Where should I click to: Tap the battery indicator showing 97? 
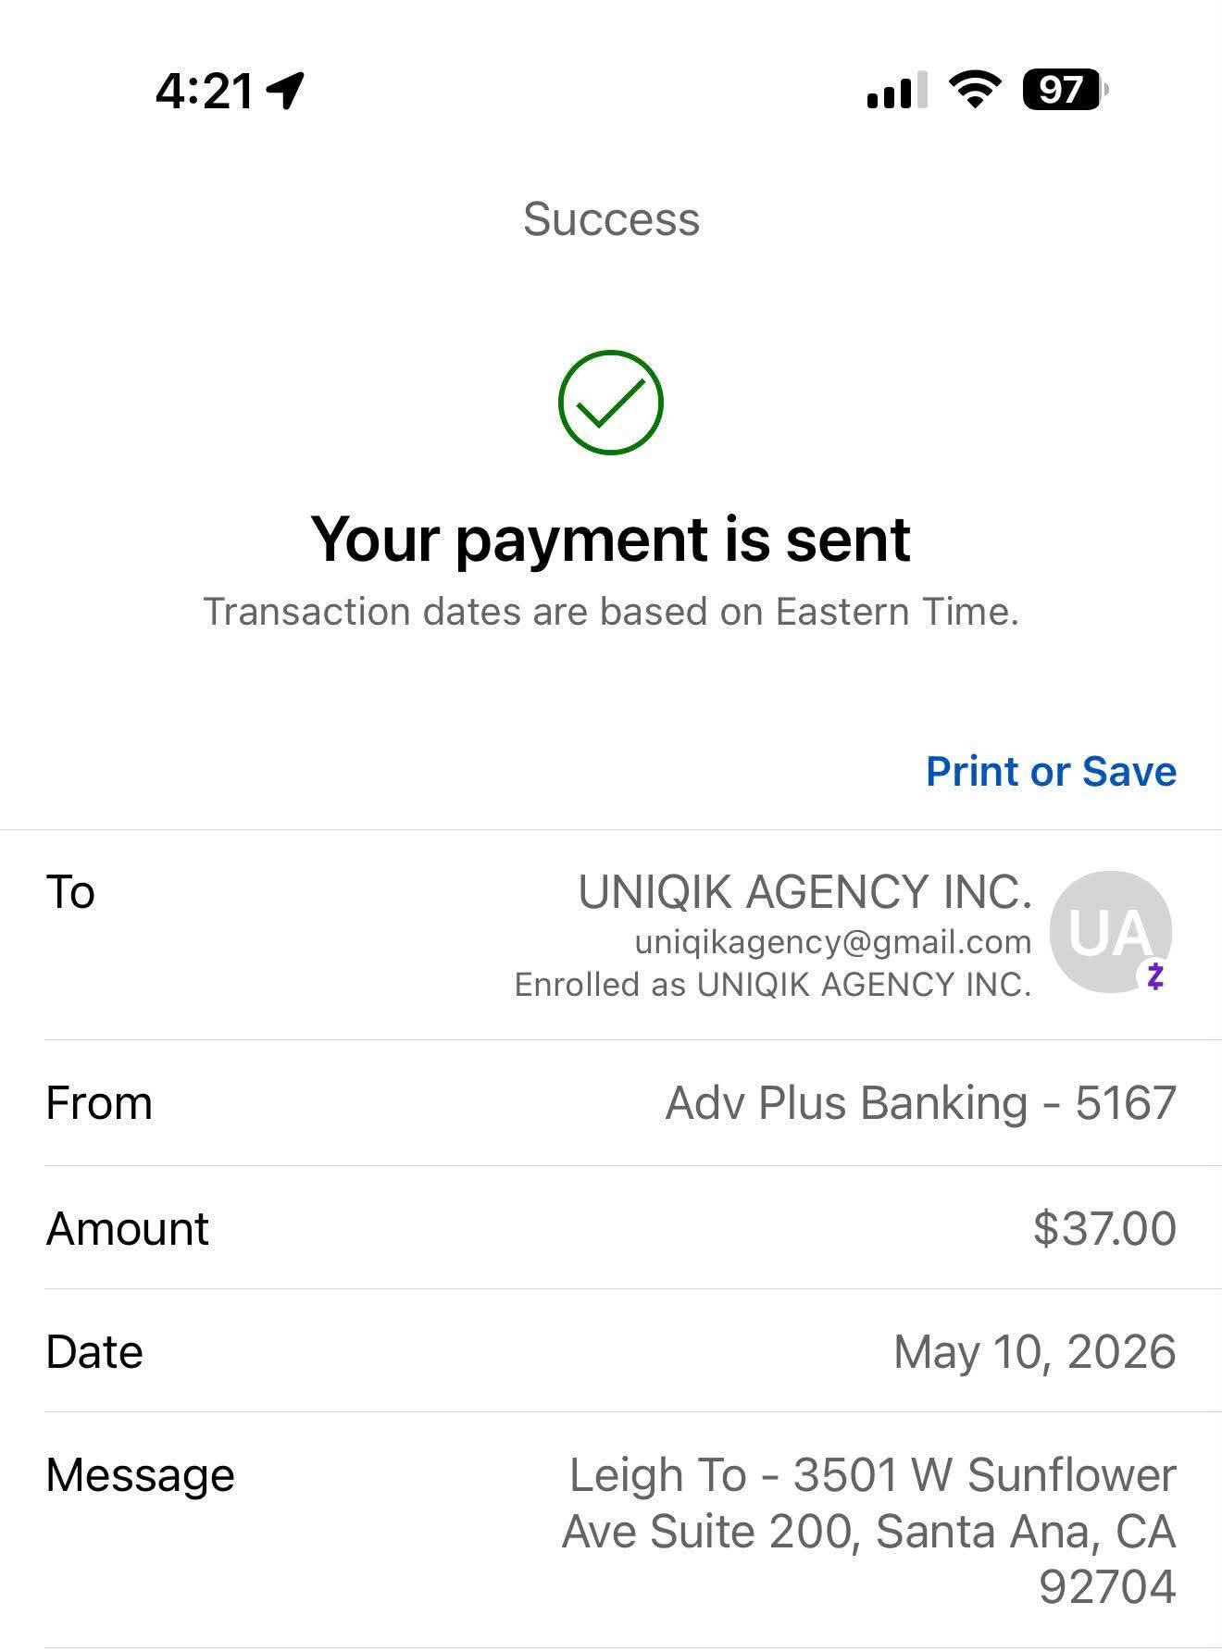tap(1065, 90)
